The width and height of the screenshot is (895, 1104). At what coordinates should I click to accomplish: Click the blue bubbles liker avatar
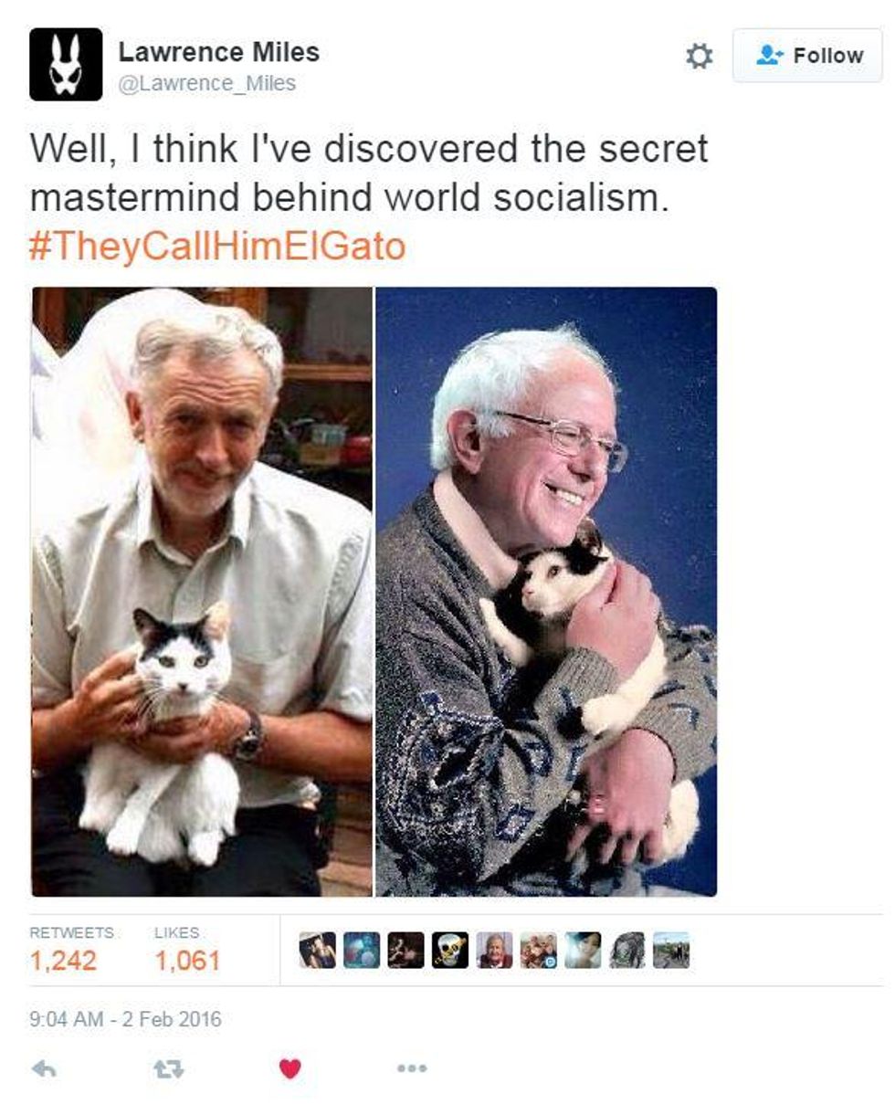click(x=362, y=950)
